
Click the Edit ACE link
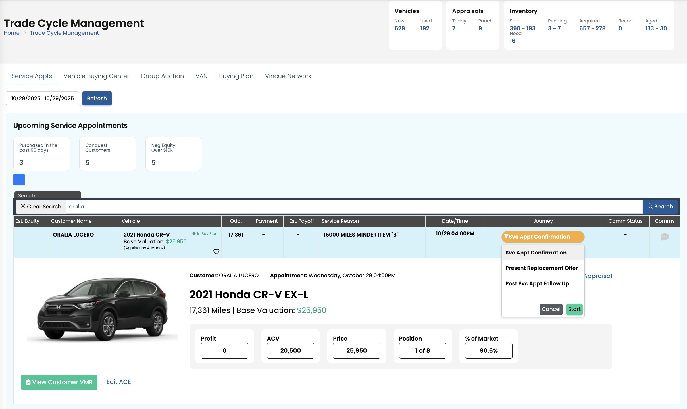[118, 382]
